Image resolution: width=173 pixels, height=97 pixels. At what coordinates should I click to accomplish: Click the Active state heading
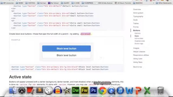pos(20,77)
